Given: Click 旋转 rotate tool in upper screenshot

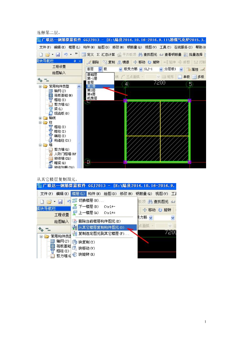Looking at the screenshot, I should [x=154, y=62].
